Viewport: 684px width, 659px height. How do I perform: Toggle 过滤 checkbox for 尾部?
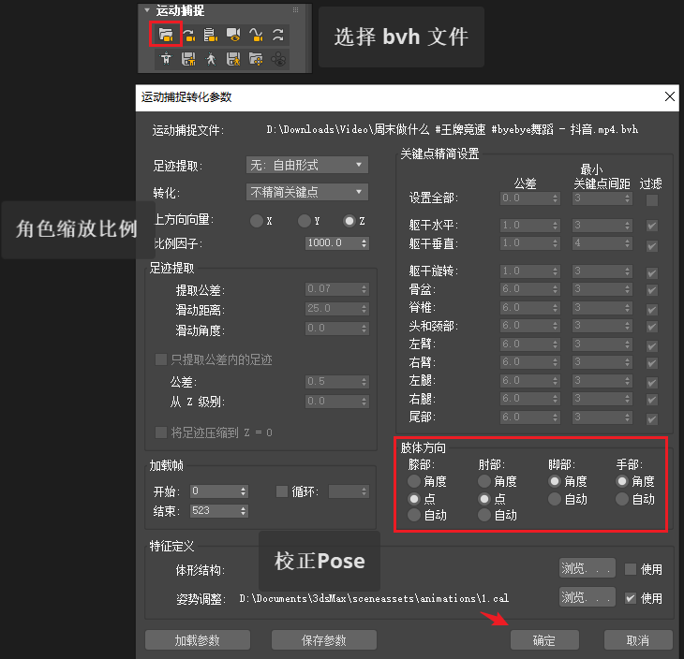[x=652, y=419]
